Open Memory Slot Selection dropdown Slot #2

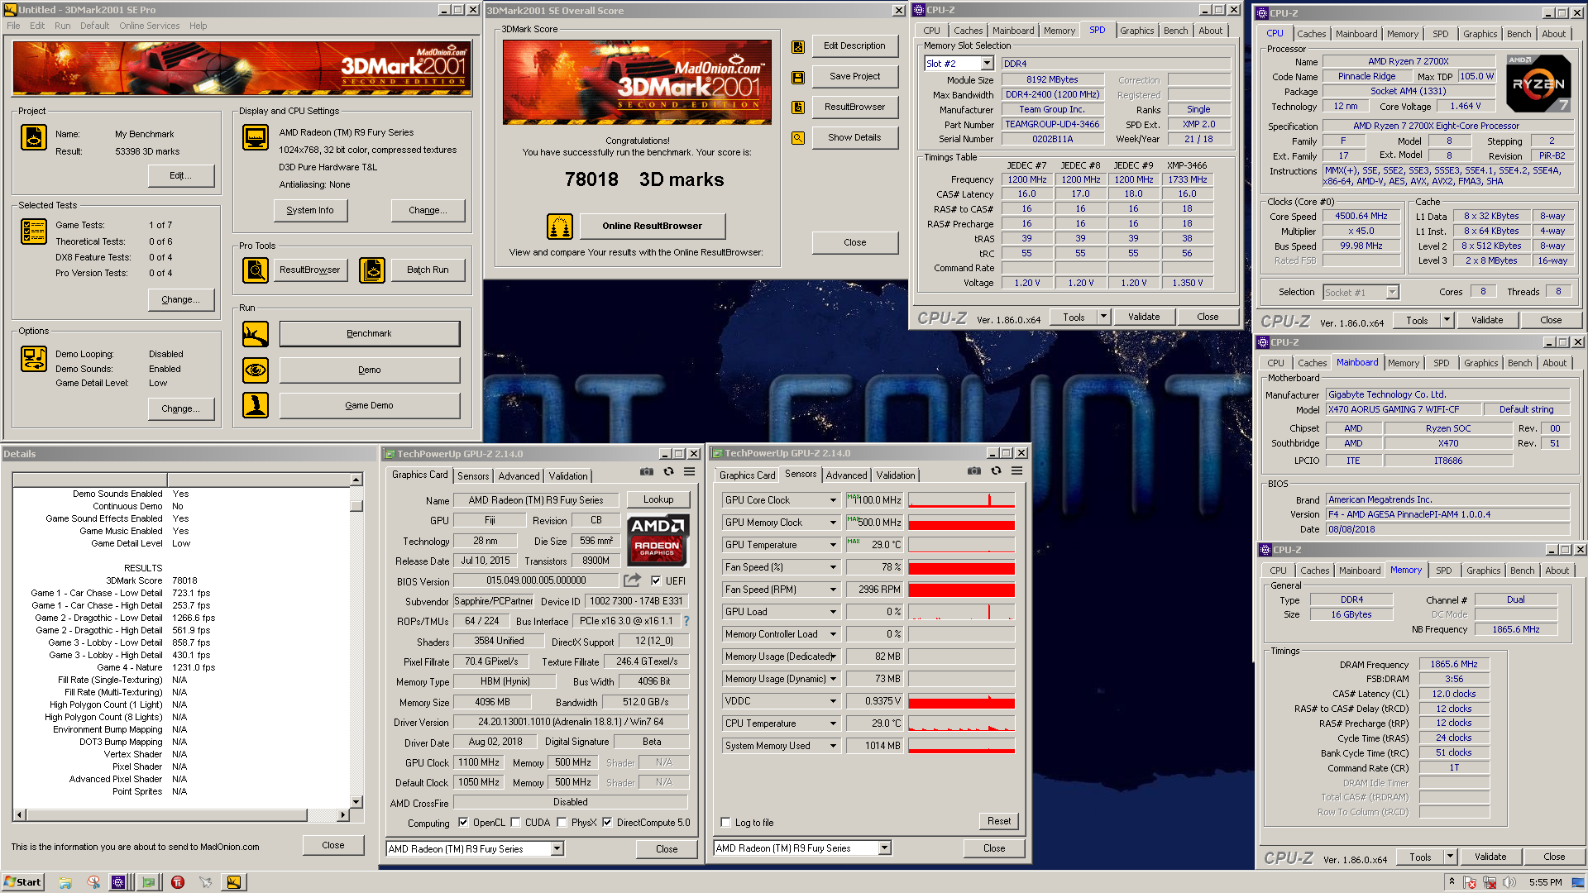[987, 64]
